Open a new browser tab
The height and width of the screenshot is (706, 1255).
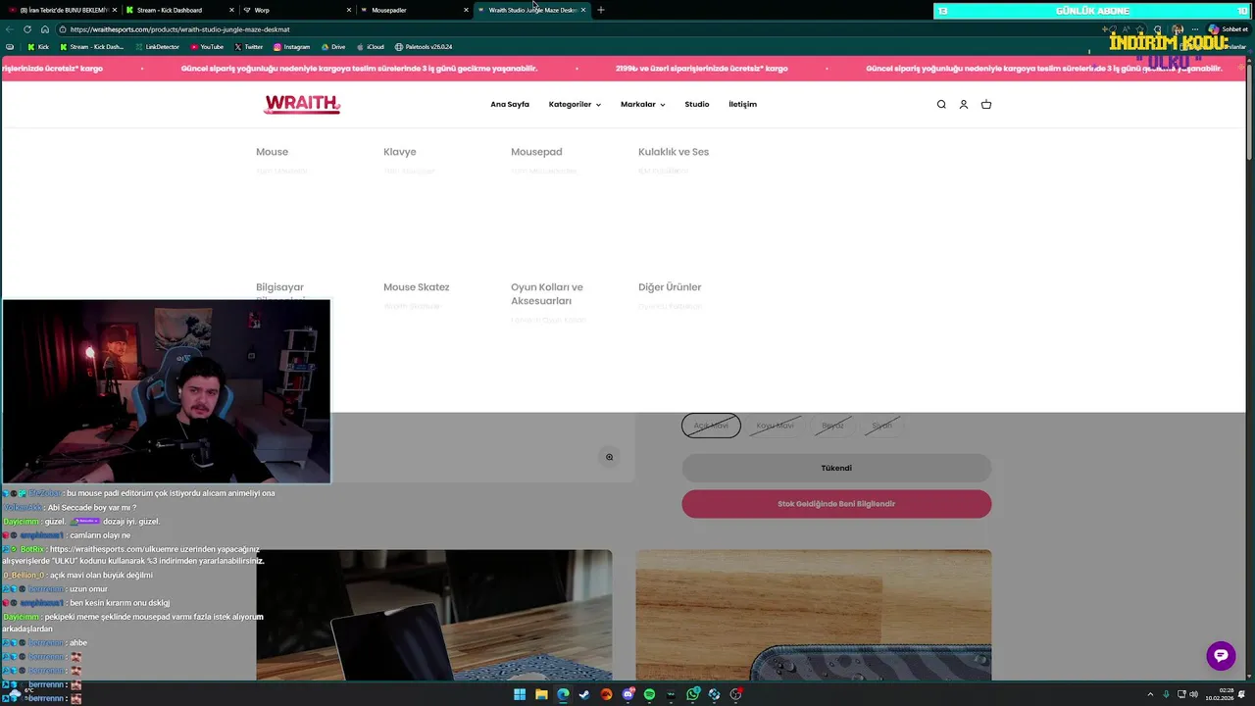click(601, 10)
